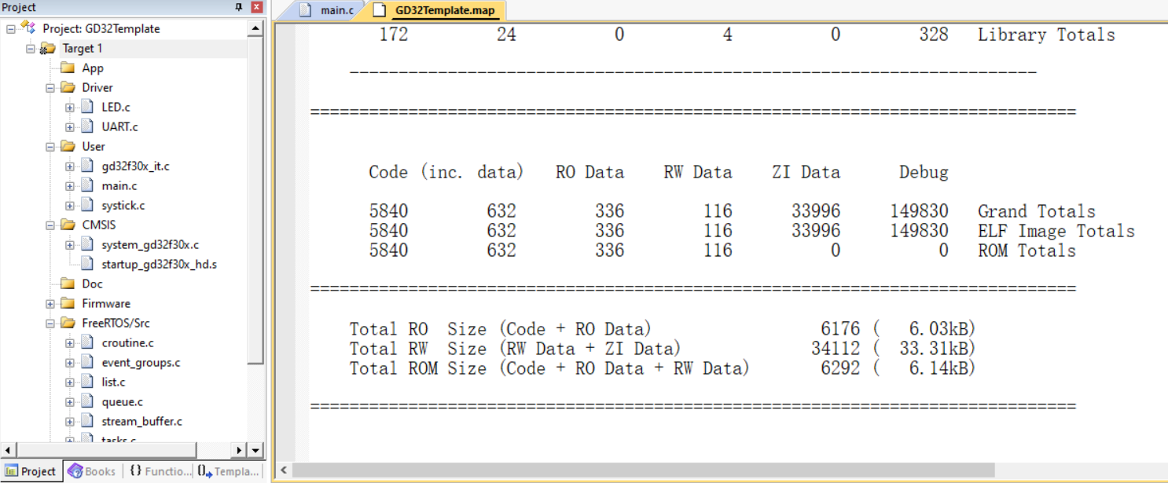Click the Target 1 target icon
The width and height of the screenshot is (1168, 483).
(48, 48)
